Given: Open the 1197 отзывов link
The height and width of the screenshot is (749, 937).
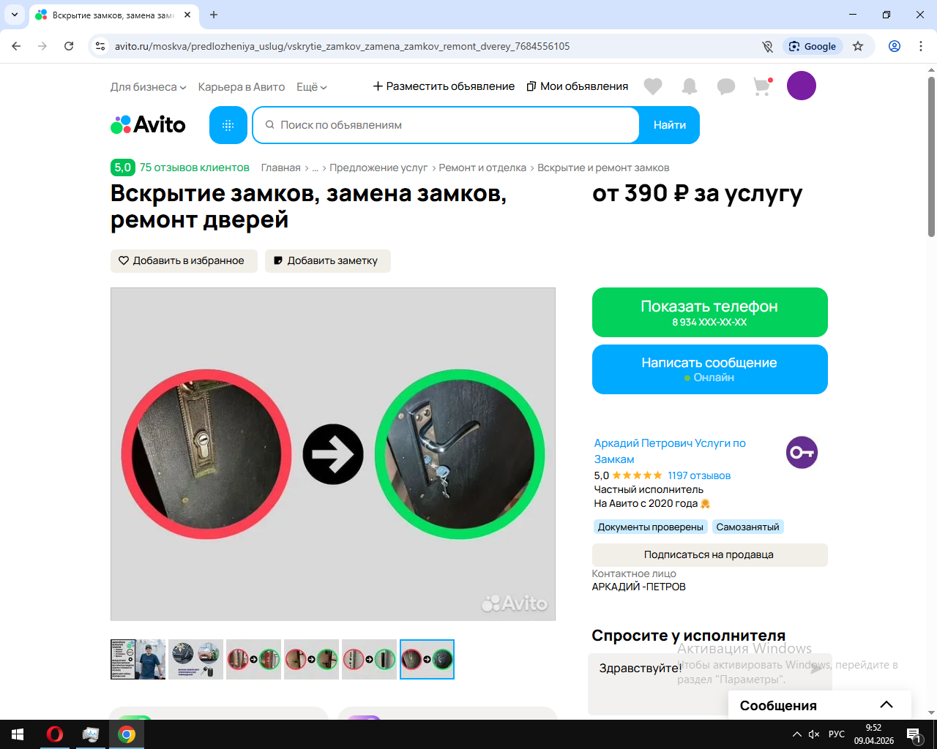Looking at the screenshot, I should 699,475.
